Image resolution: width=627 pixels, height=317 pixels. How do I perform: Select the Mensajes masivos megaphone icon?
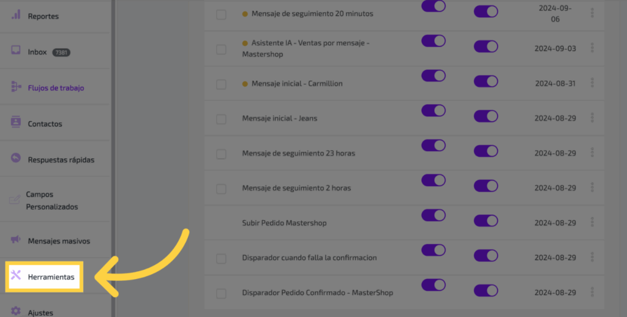coord(16,240)
